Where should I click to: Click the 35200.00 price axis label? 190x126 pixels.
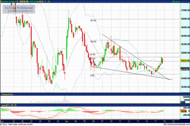coord(185,87)
